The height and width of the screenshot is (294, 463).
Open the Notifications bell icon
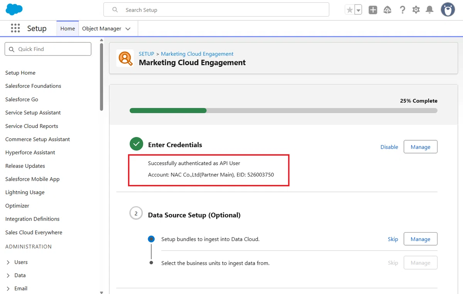coord(429,10)
